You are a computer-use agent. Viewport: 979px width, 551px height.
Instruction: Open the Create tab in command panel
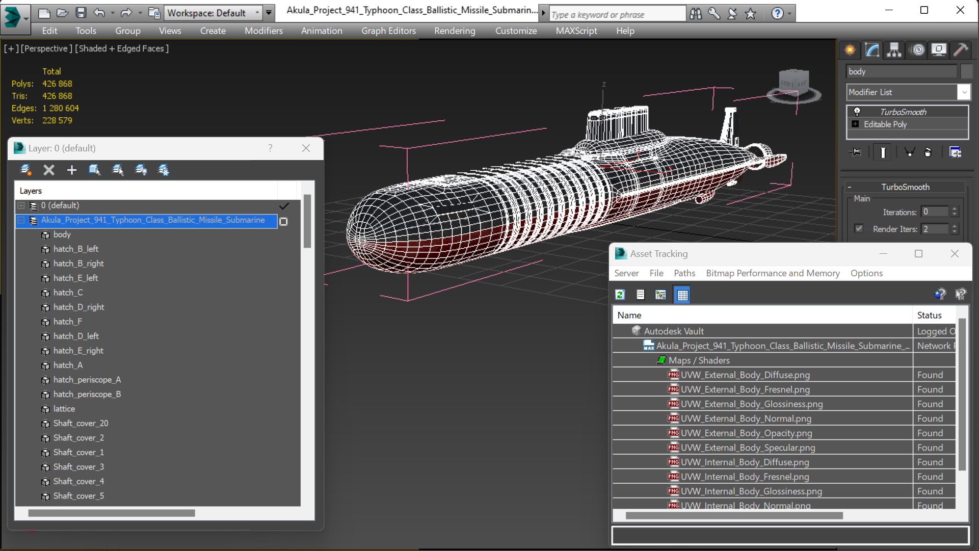pos(850,50)
